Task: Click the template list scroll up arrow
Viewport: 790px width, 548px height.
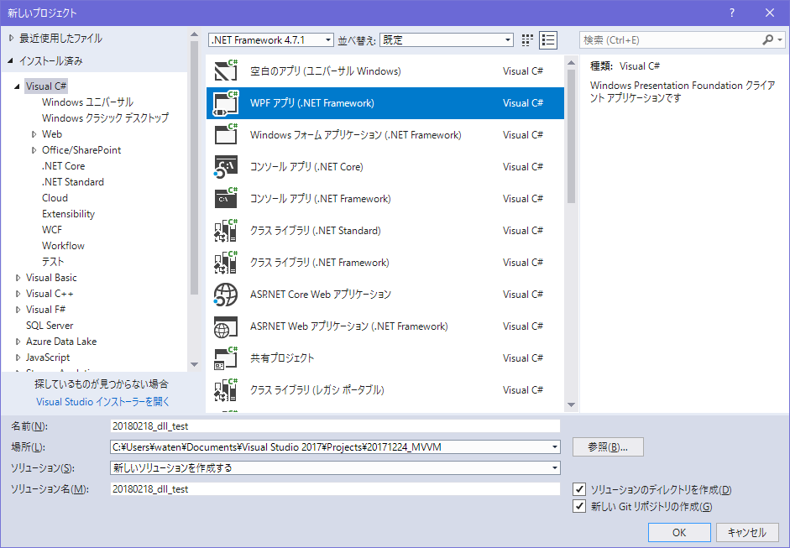Action: [x=571, y=63]
